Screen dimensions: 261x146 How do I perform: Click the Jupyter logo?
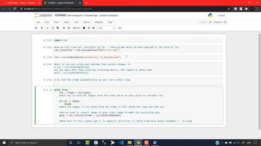[43, 15]
